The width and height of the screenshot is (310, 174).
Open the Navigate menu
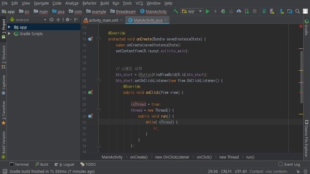point(41,3)
